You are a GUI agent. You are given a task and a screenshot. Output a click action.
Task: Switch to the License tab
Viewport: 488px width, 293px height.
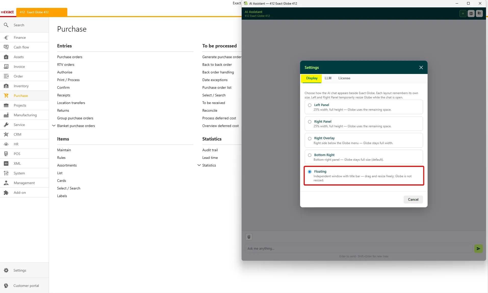[x=344, y=78]
